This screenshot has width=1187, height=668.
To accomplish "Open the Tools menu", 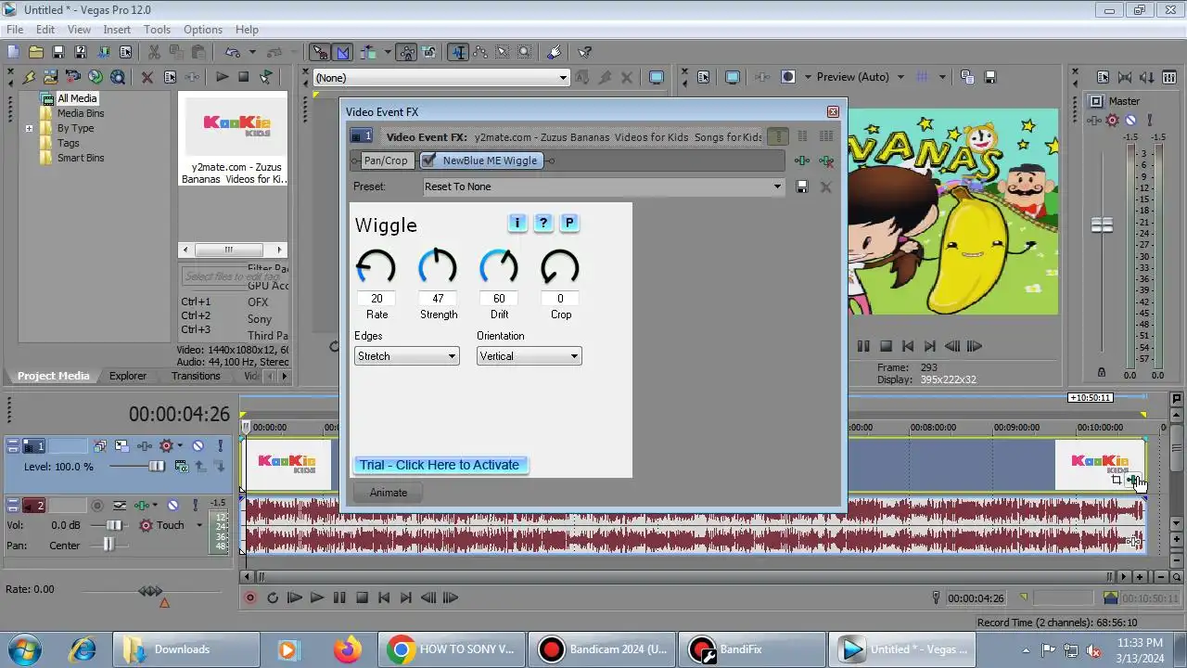I will tap(157, 30).
